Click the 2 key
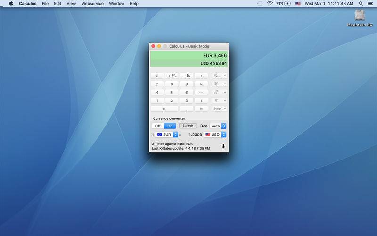 click(x=172, y=101)
